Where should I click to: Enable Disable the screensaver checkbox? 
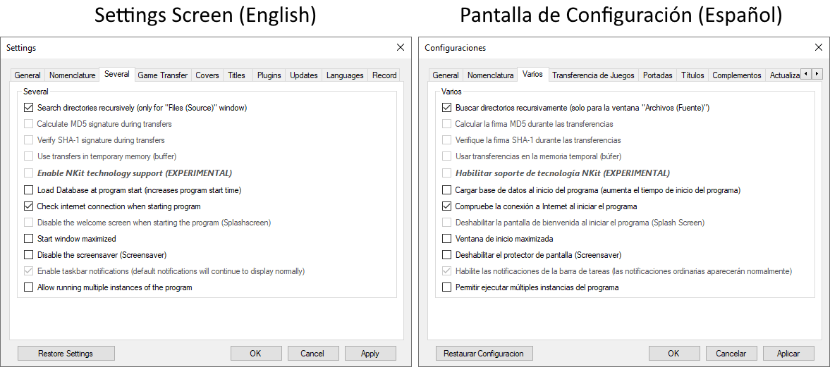click(29, 255)
